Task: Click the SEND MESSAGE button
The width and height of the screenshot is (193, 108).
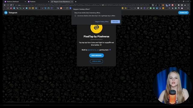Action: (96, 55)
